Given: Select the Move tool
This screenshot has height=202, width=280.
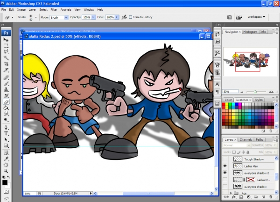Looking at the screenshot, I should pos(6,40).
